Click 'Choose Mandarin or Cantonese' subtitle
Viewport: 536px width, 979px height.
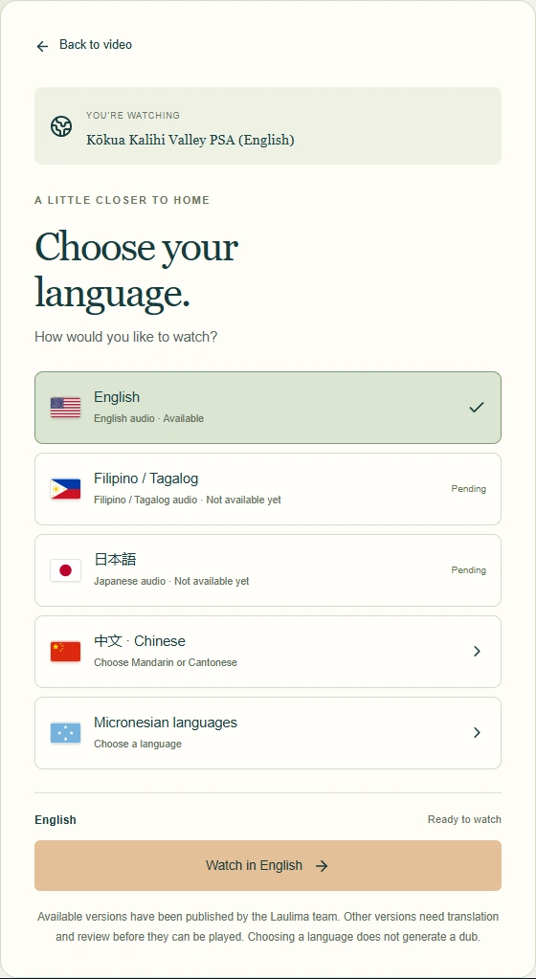click(166, 662)
